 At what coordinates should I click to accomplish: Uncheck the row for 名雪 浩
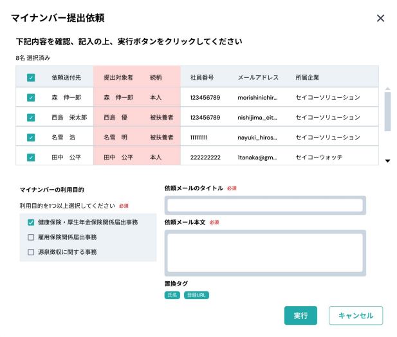coord(31,138)
